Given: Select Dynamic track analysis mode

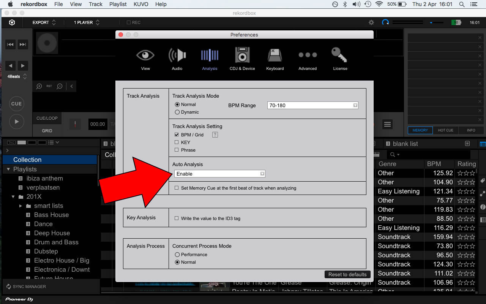Looking at the screenshot, I should 177,112.
